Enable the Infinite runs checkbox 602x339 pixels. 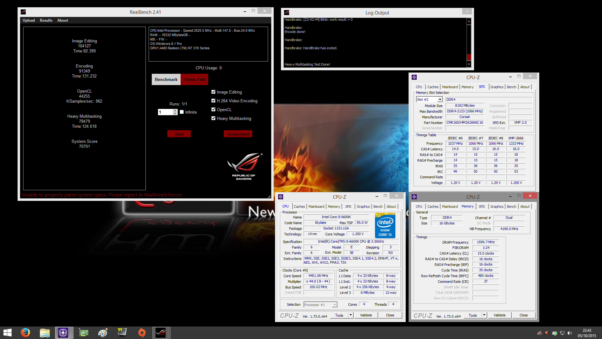[182, 112]
